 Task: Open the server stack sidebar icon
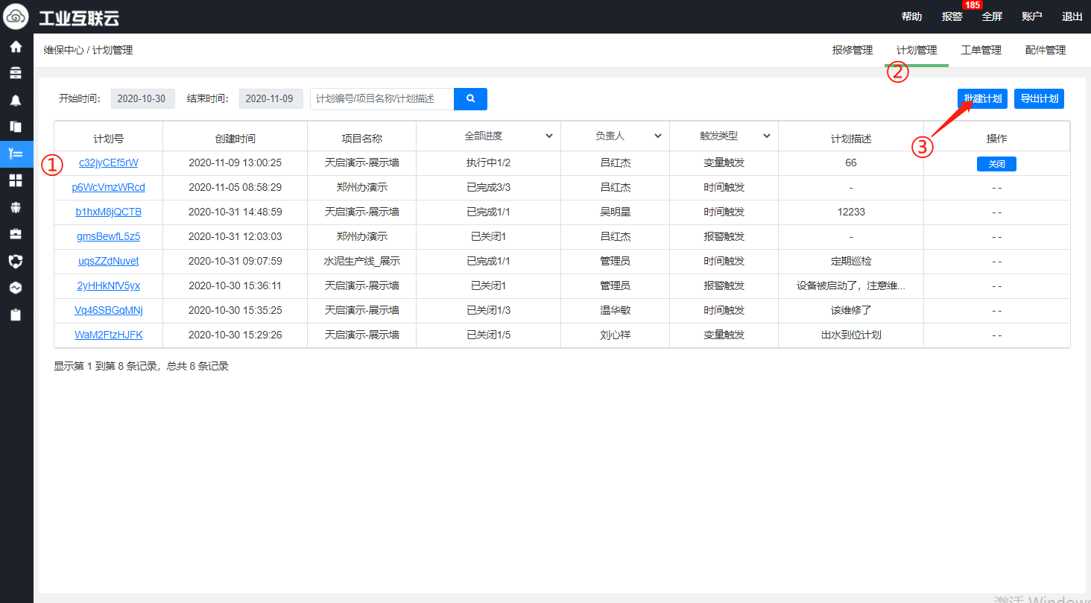pyautogui.click(x=16, y=73)
